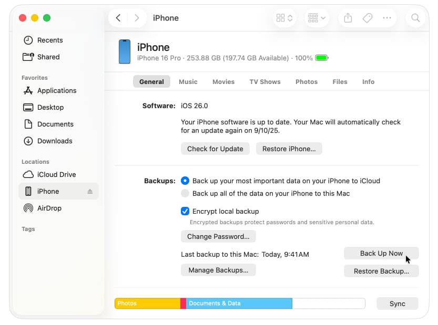Screen dimensions: 438x325
Task: Click the Locations section header
Action: click(x=35, y=162)
